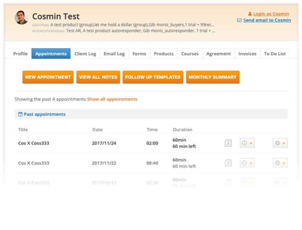Click the Duration column header
This screenshot has height=230, width=302.
click(x=182, y=130)
